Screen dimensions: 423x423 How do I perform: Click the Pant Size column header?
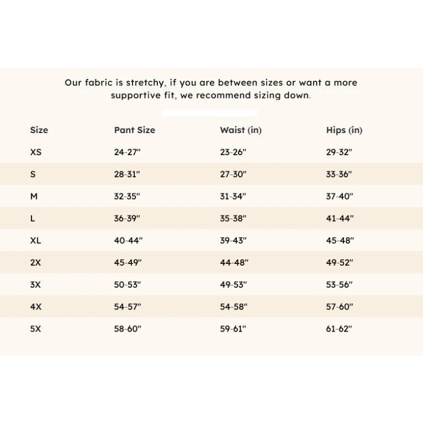134,130
